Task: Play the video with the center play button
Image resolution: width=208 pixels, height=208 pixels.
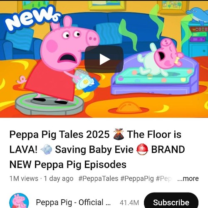Action: [104, 59]
